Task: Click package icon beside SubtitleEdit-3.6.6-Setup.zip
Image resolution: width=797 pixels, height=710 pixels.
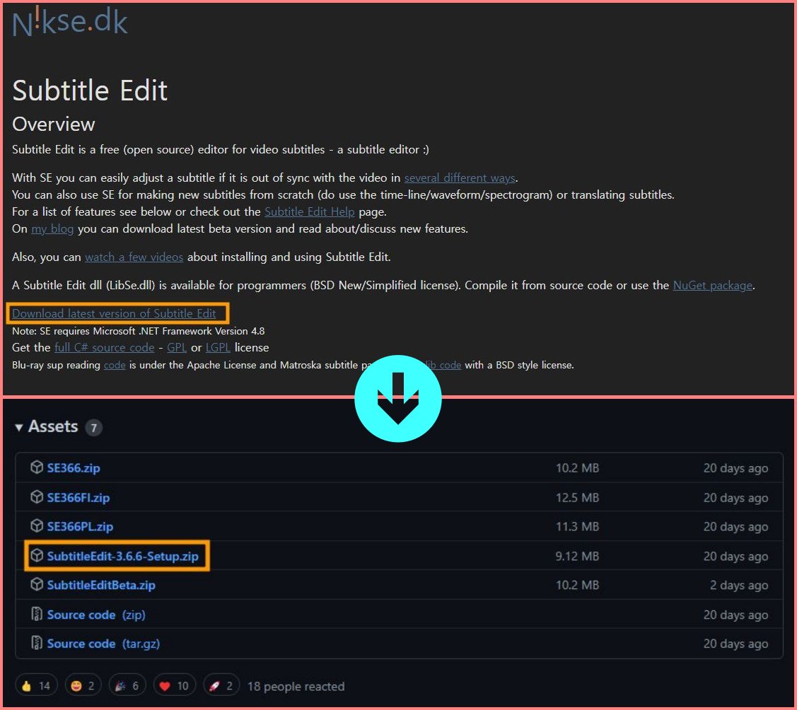Action: tap(37, 555)
